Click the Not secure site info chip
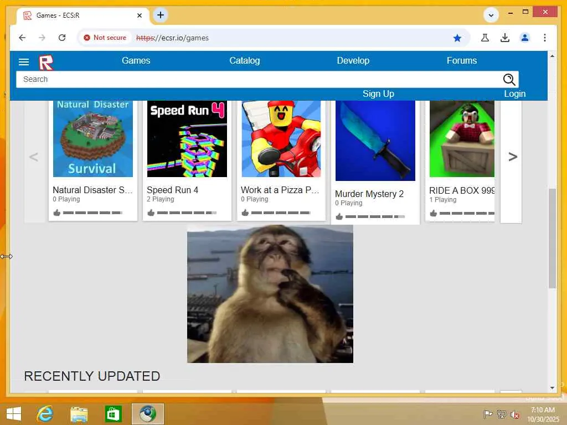567x425 pixels. pyautogui.click(x=105, y=38)
